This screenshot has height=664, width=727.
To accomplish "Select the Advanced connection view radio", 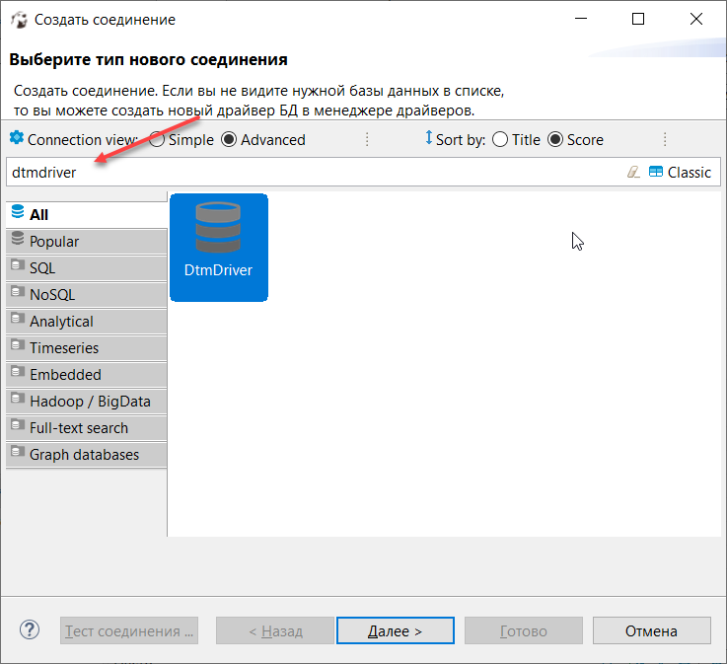I will tap(229, 139).
